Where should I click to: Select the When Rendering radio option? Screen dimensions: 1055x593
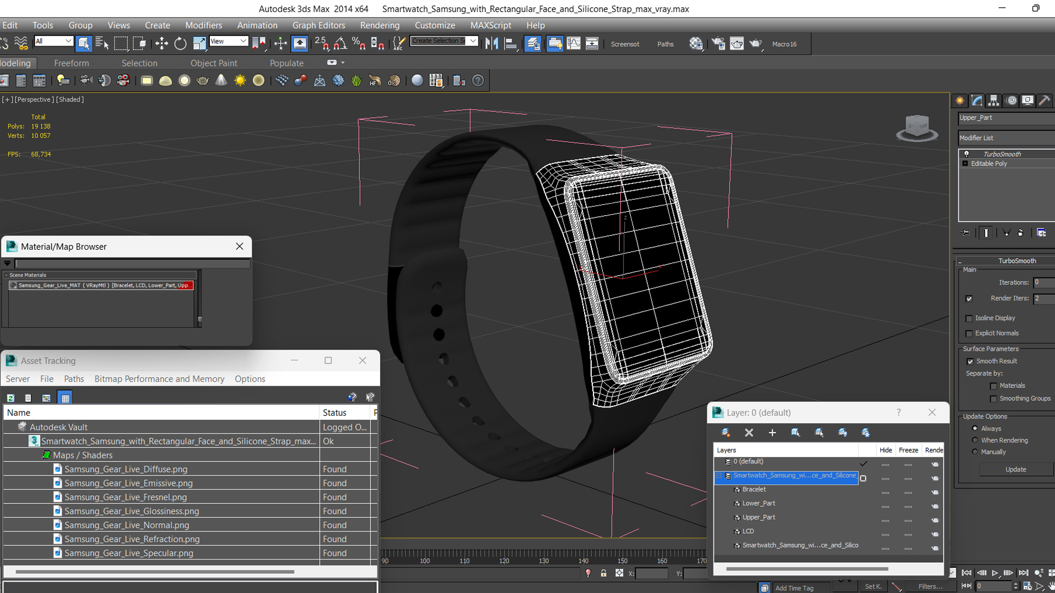point(975,440)
